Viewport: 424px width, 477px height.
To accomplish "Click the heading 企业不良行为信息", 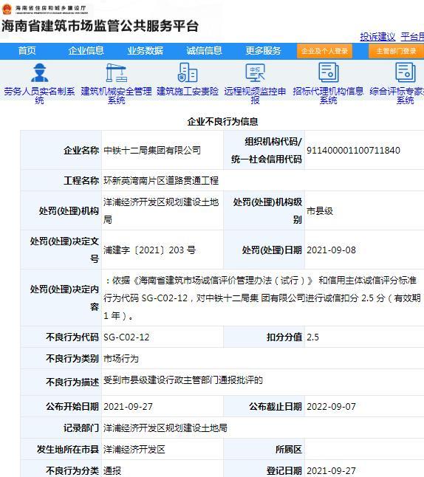I will point(222,122).
